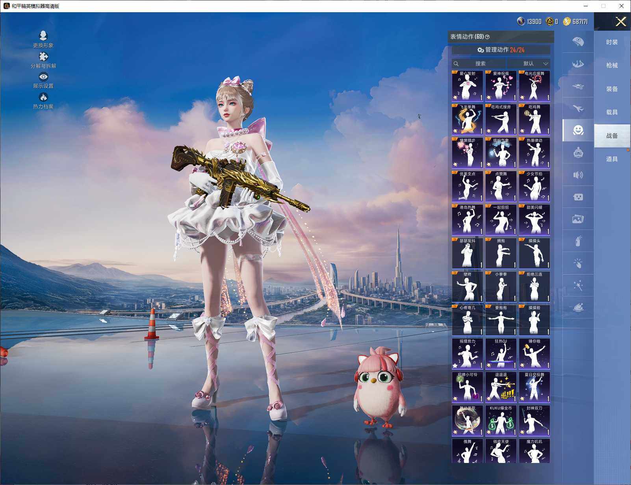Select the 吃鸡舞 emote thumbnail
Viewport: 631px width, 485px height.
point(534,120)
